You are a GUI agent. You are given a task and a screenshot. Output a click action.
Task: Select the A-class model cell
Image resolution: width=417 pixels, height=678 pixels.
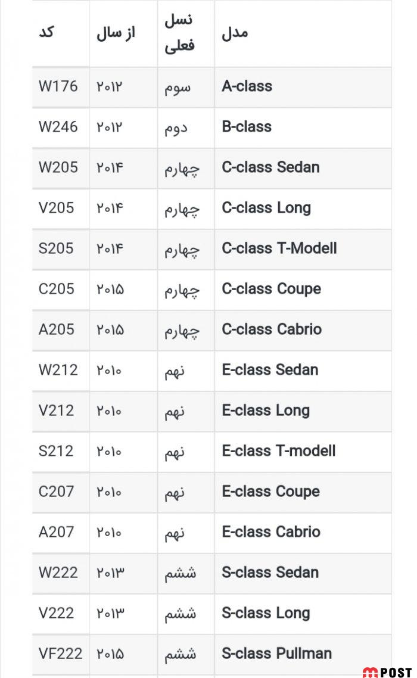[247, 86]
